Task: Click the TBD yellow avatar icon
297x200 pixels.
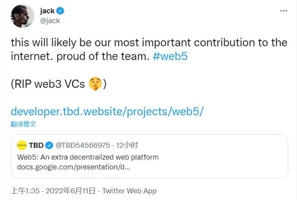Action: (x=22, y=145)
